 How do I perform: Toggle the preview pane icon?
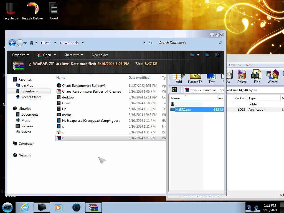click(207, 55)
